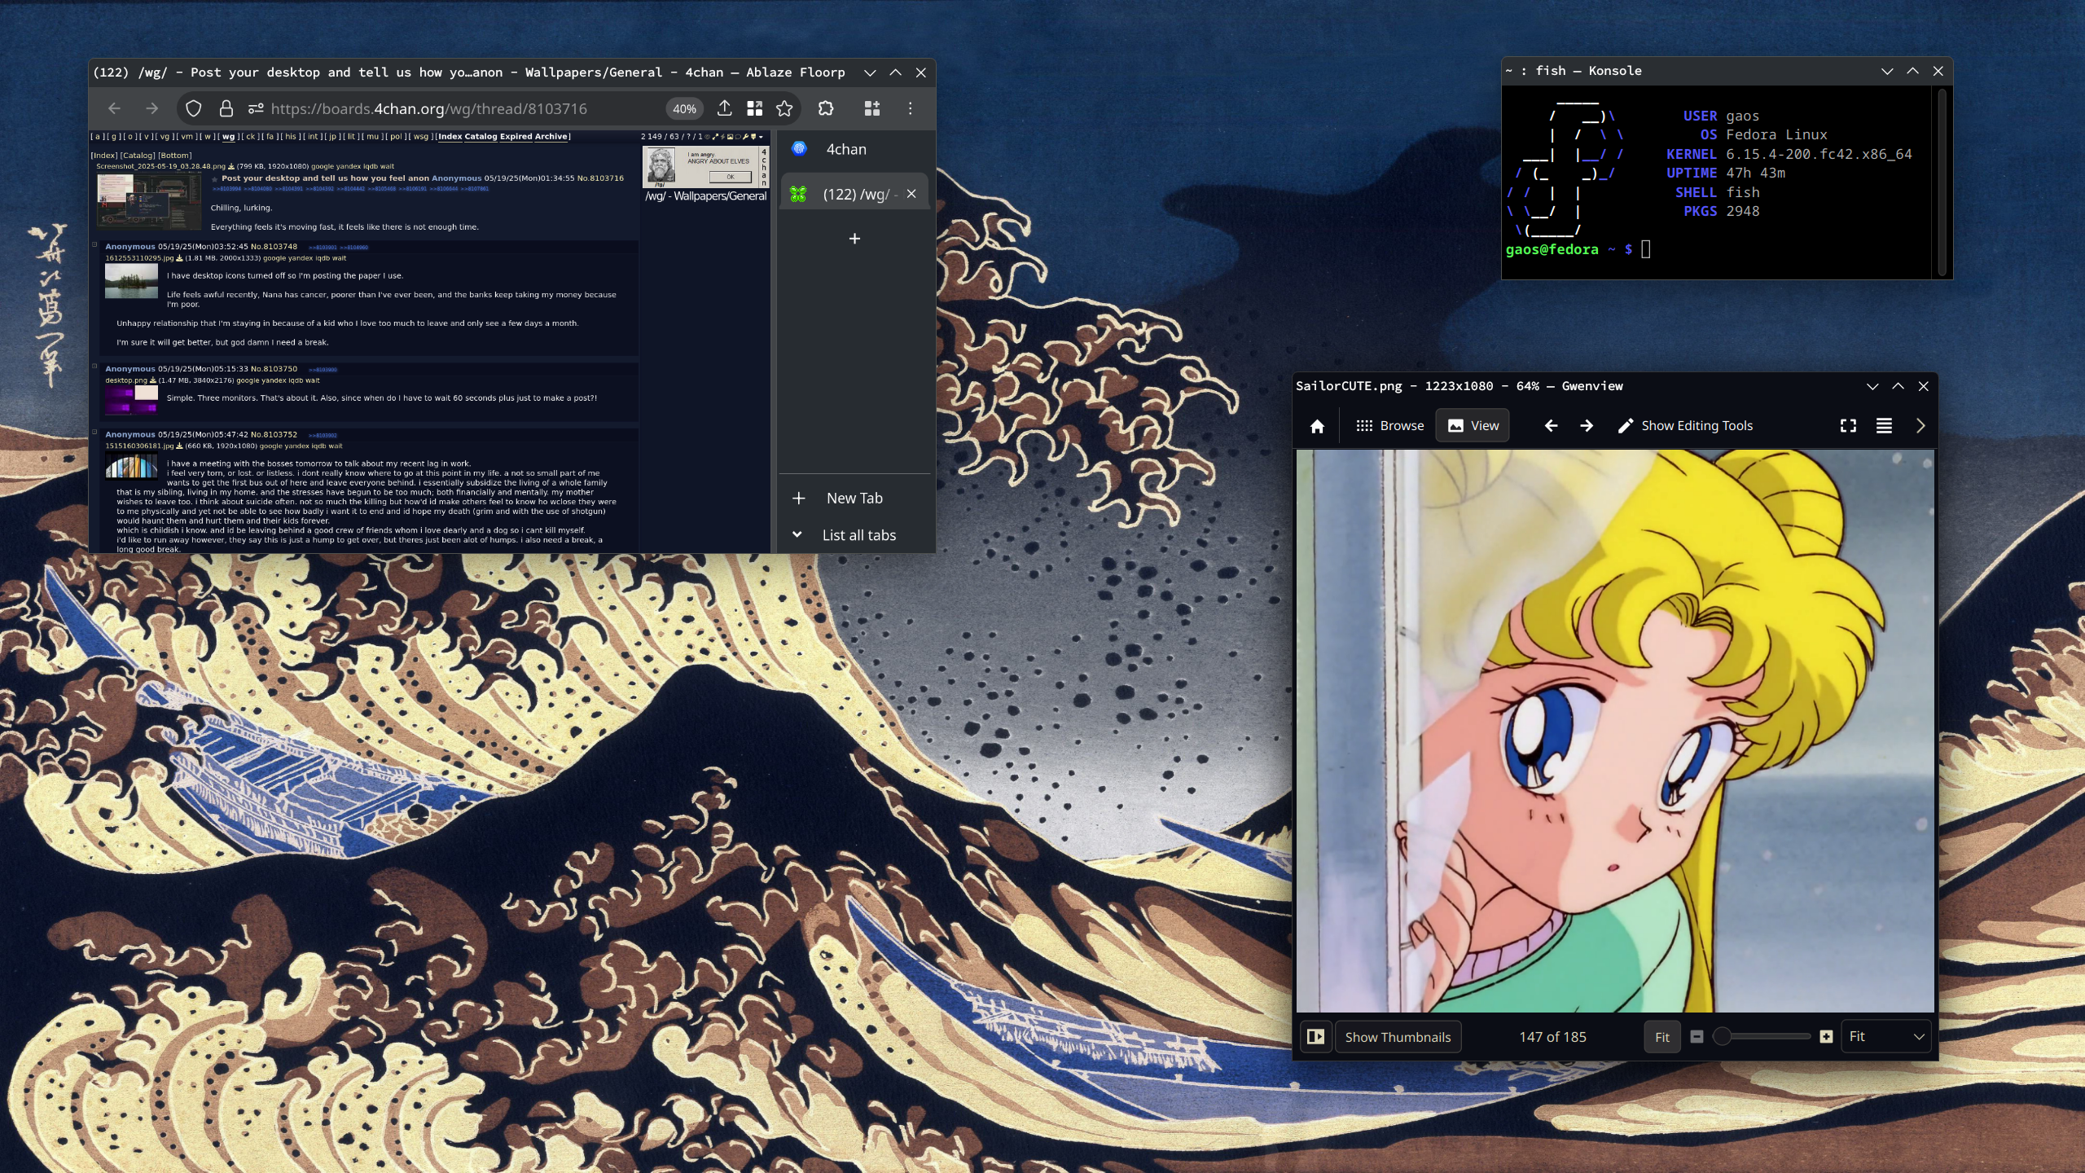Open the Expired link in 4chan header

click(516, 137)
